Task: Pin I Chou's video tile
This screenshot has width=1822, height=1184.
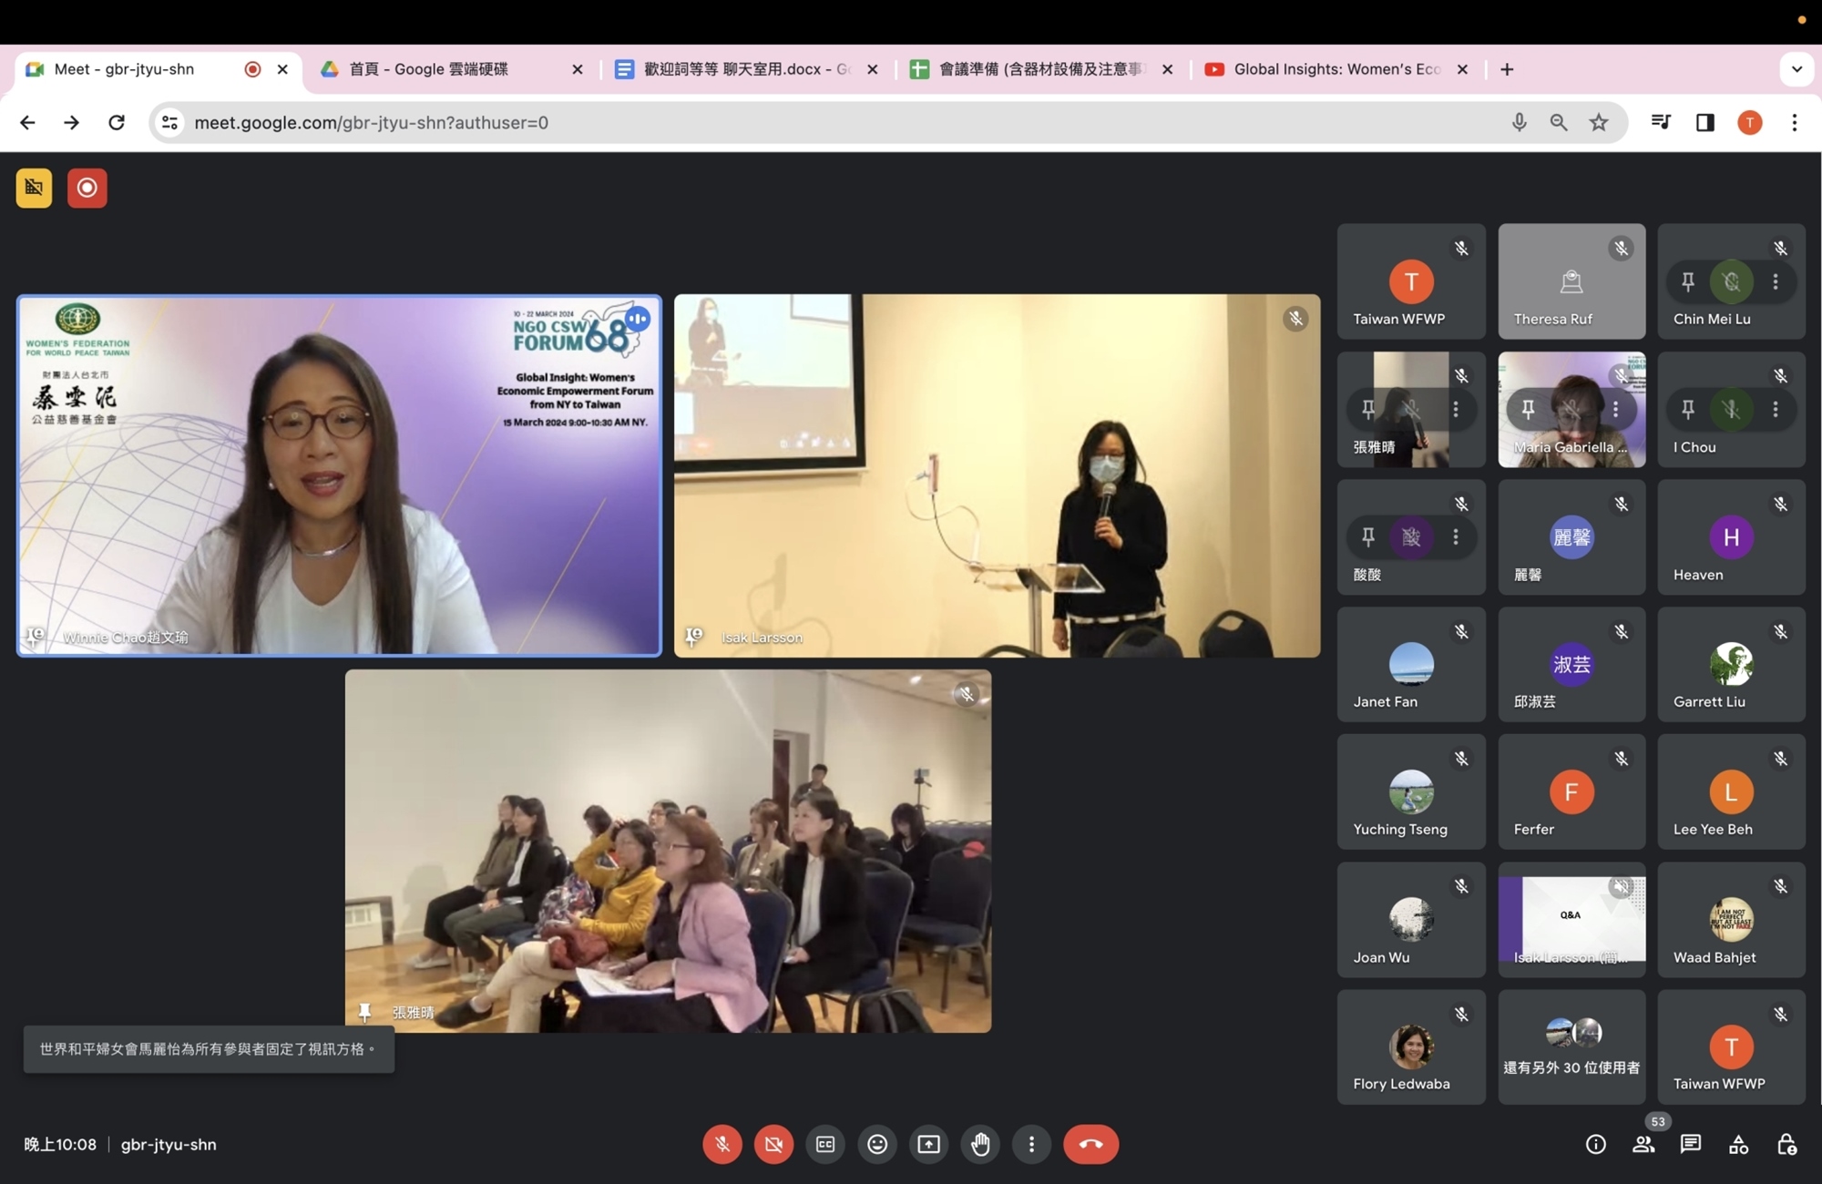Action: coord(1688,409)
